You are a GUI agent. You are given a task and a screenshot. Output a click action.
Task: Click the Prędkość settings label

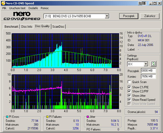click(x=133, y=59)
